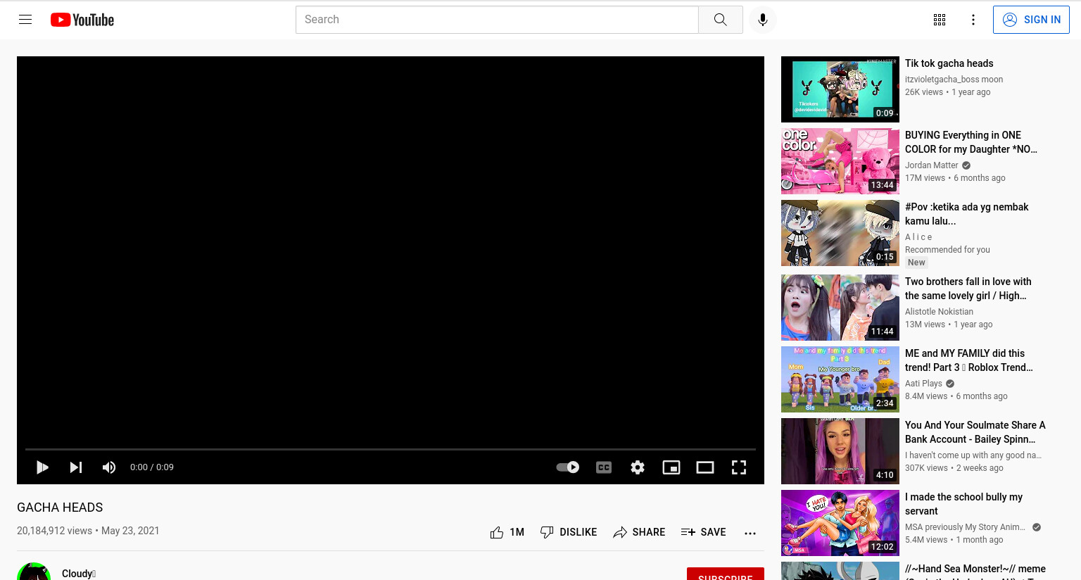Skip to the next video
The image size is (1081, 580).
[76, 467]
